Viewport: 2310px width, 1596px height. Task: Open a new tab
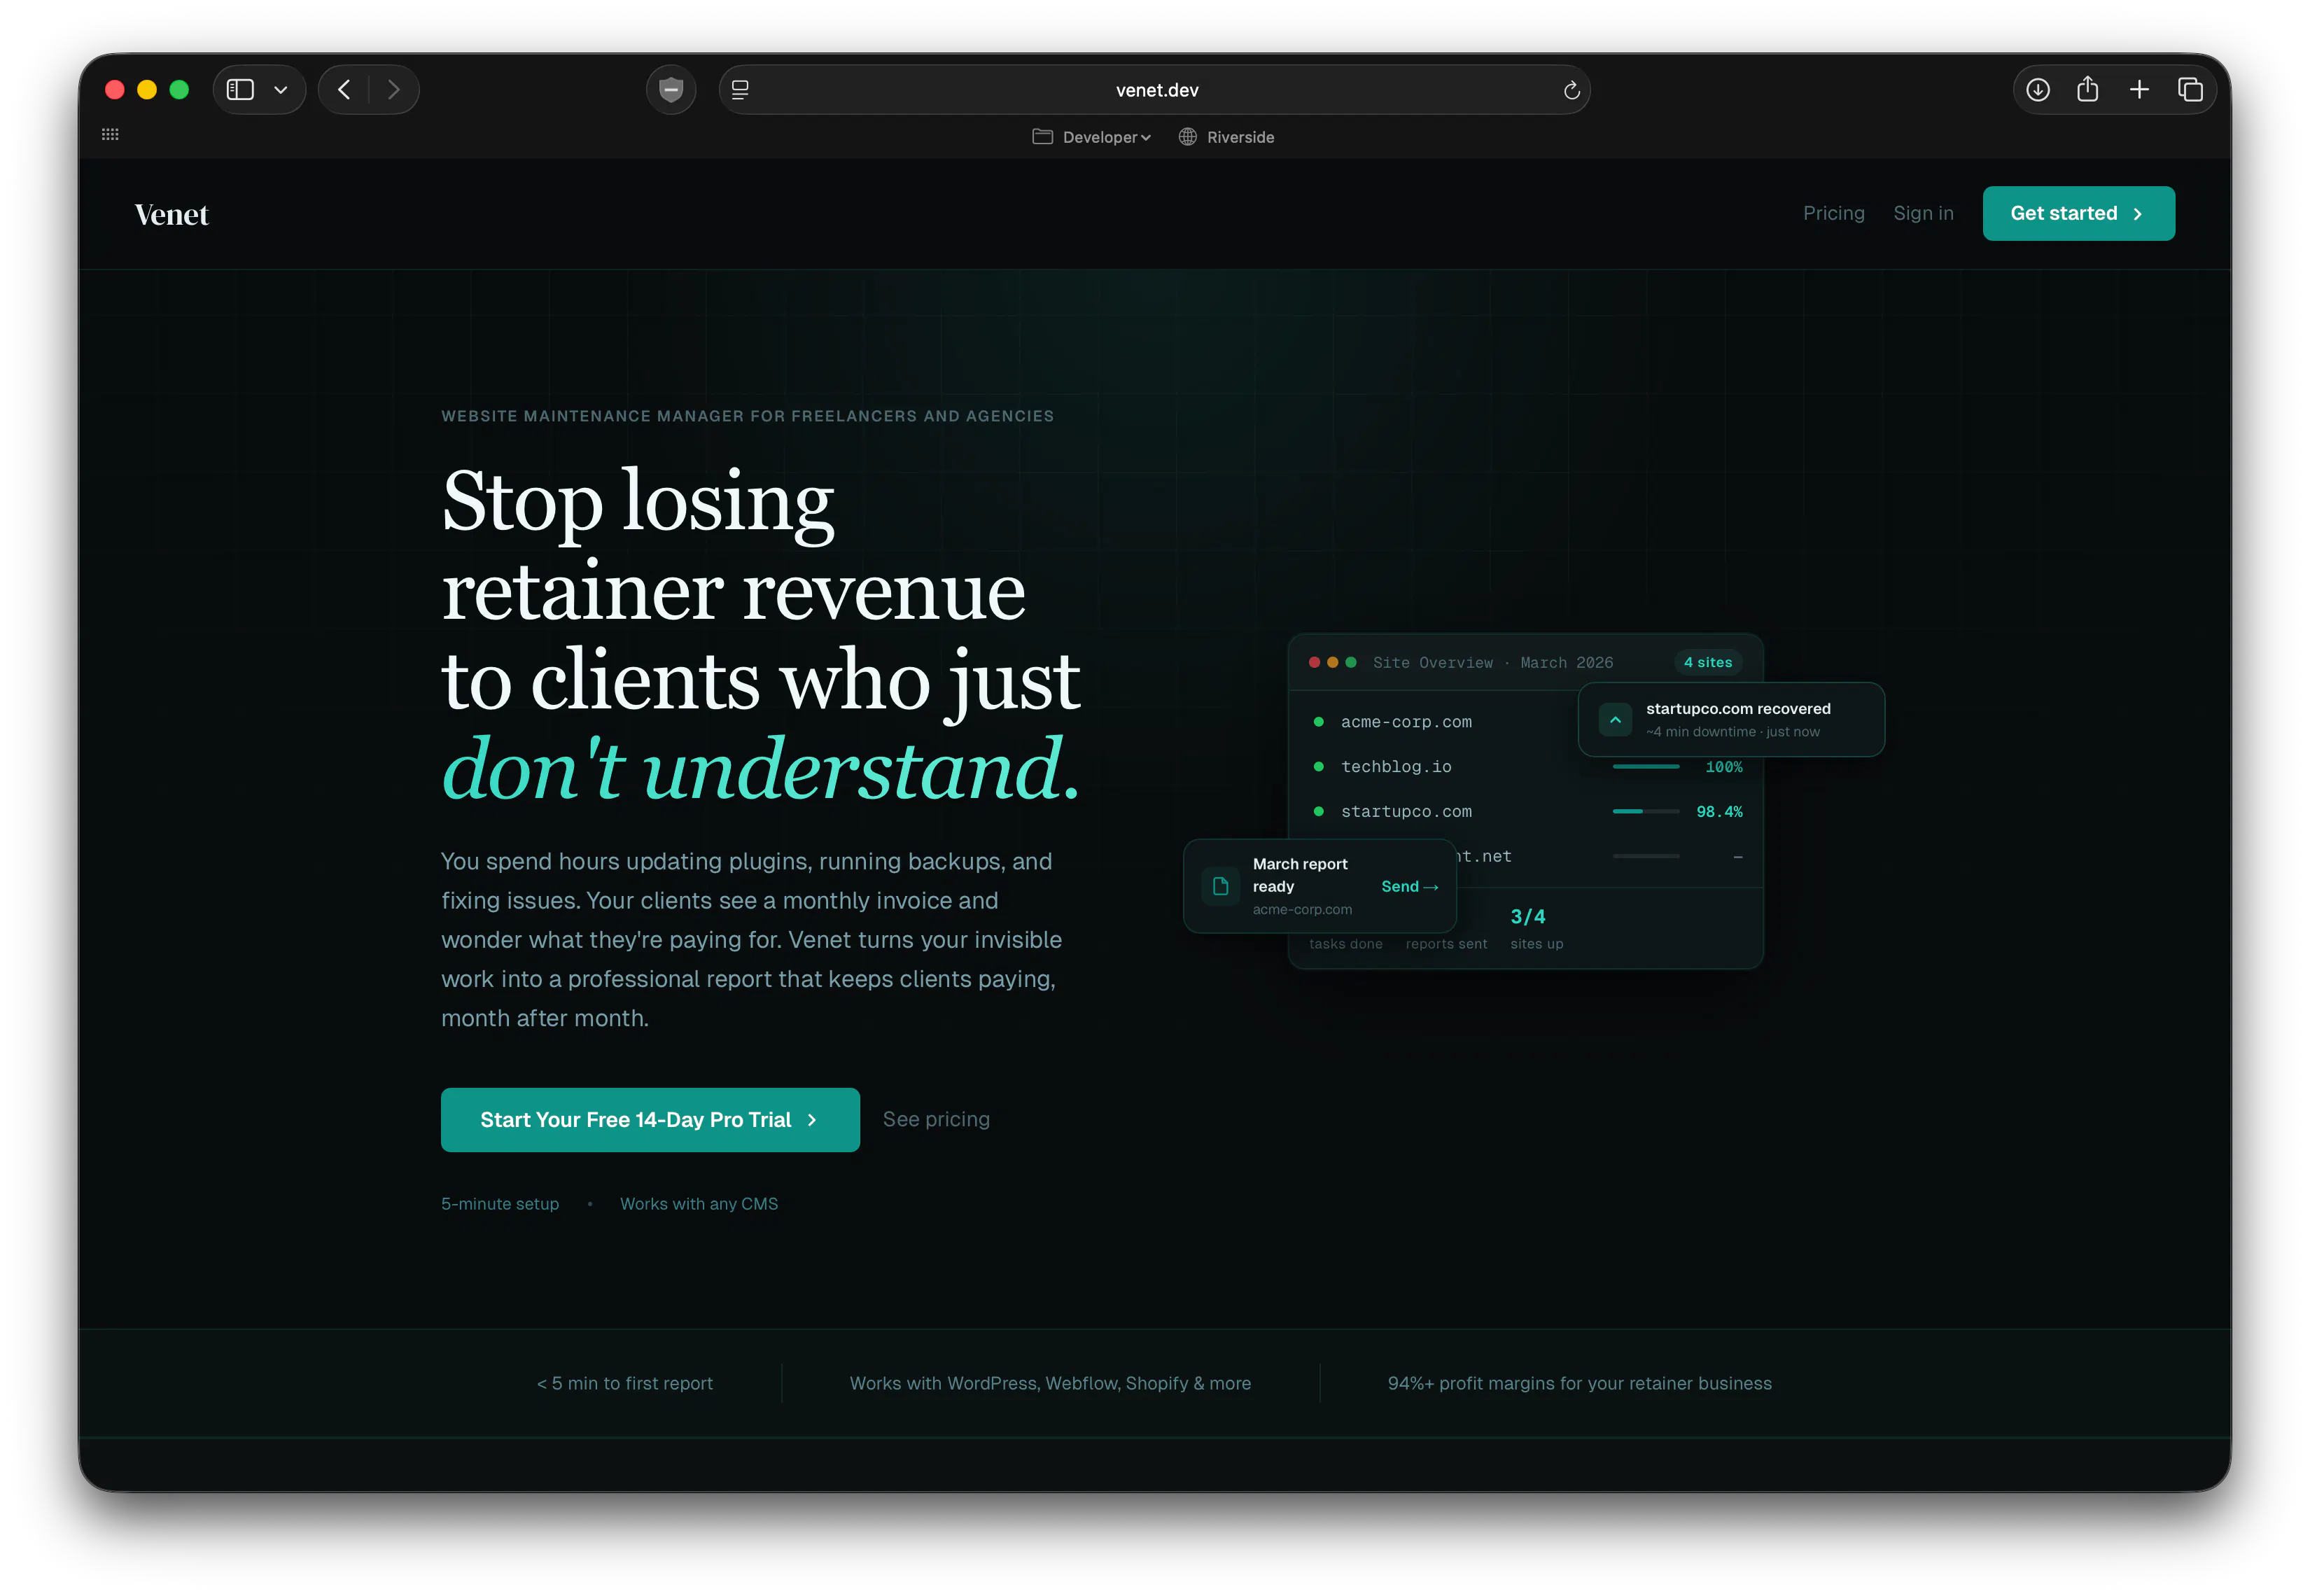click(2138, 90)
